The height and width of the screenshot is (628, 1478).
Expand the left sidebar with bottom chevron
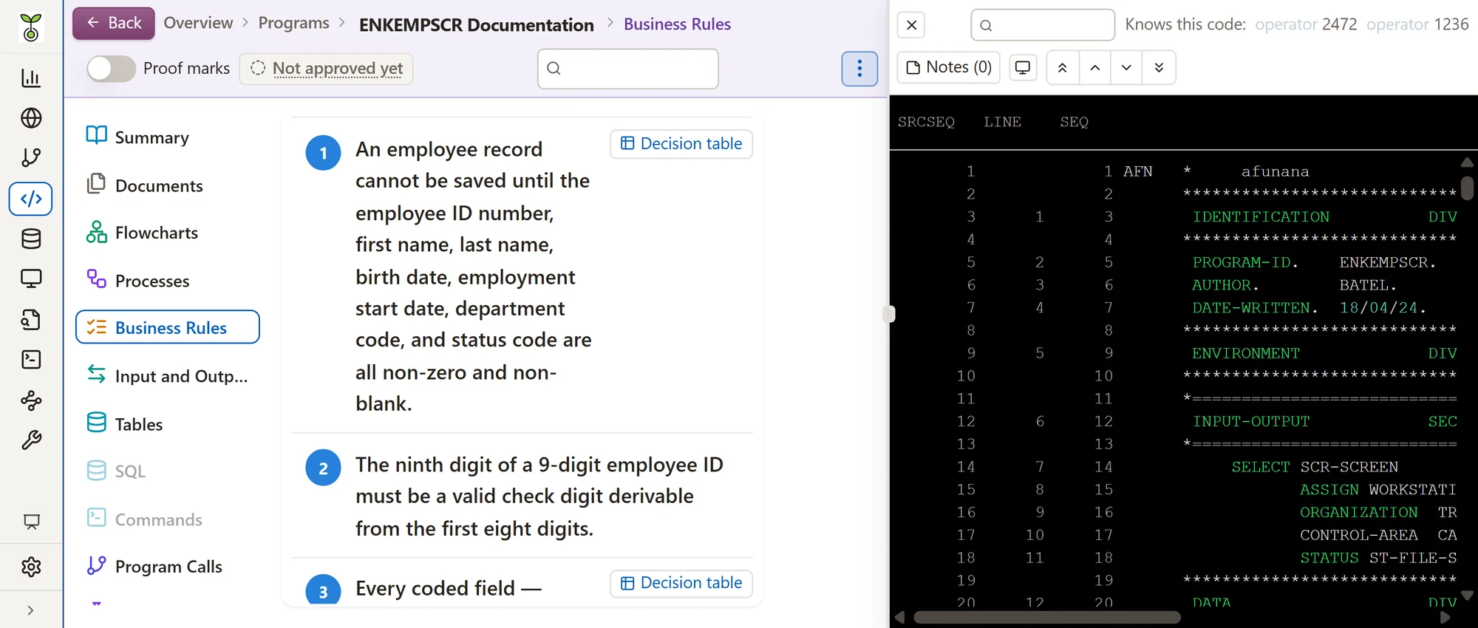30,610
